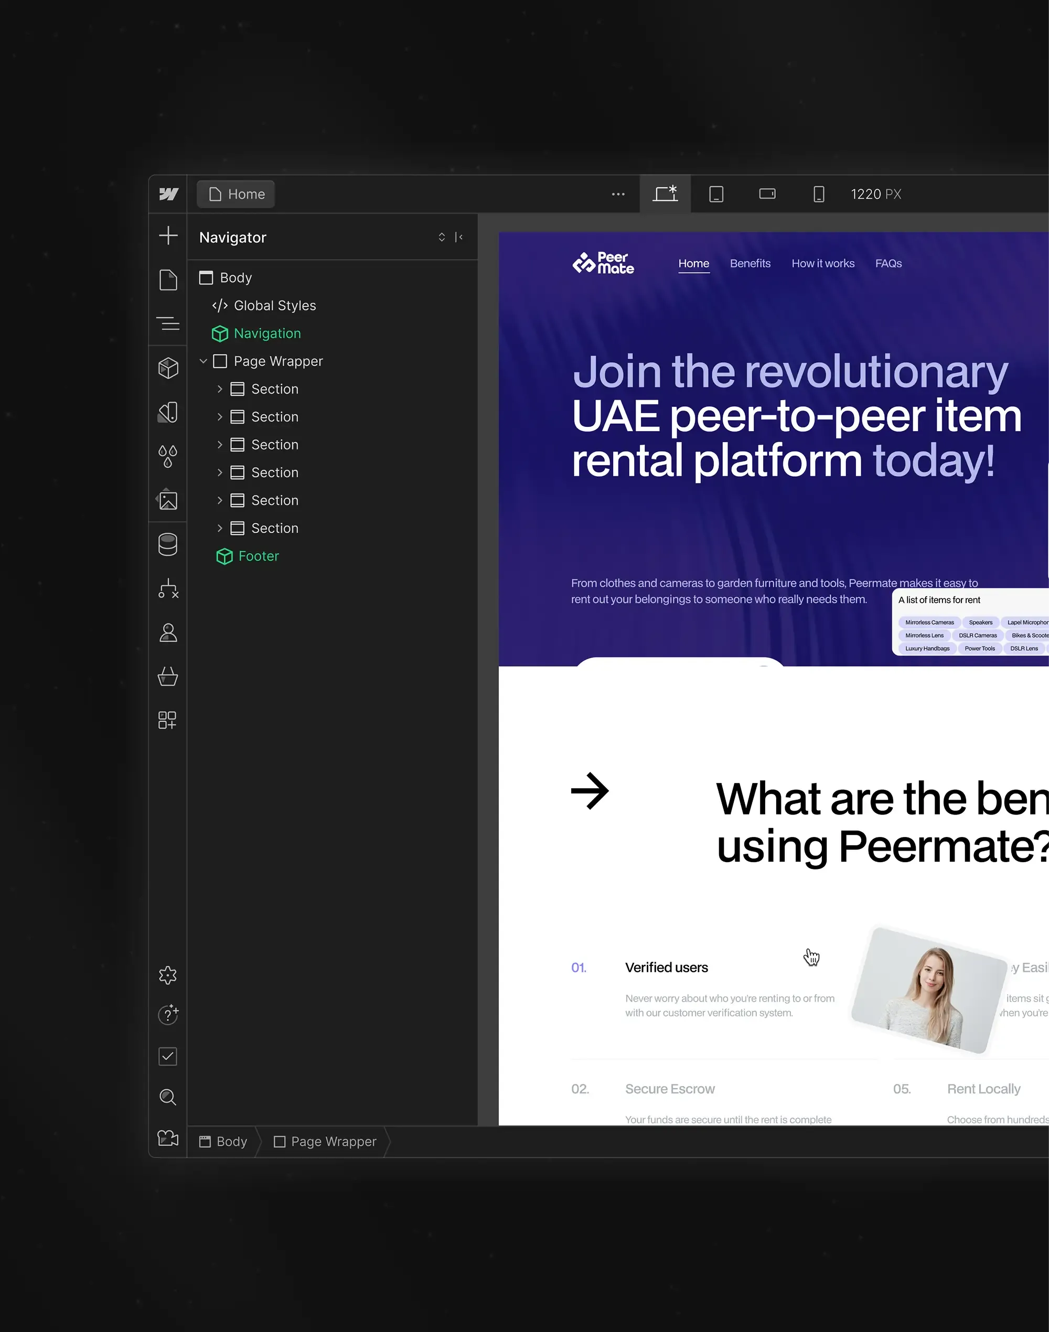The image size is (1049, 1332).
Task: Click the Luxury Handbags tag chip
Action: (927, 649)
